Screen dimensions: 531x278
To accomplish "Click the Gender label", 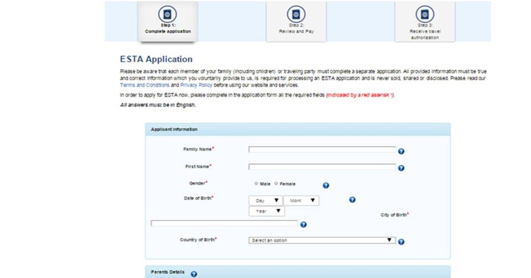I will pyautogui.click(x=198, y=183).
